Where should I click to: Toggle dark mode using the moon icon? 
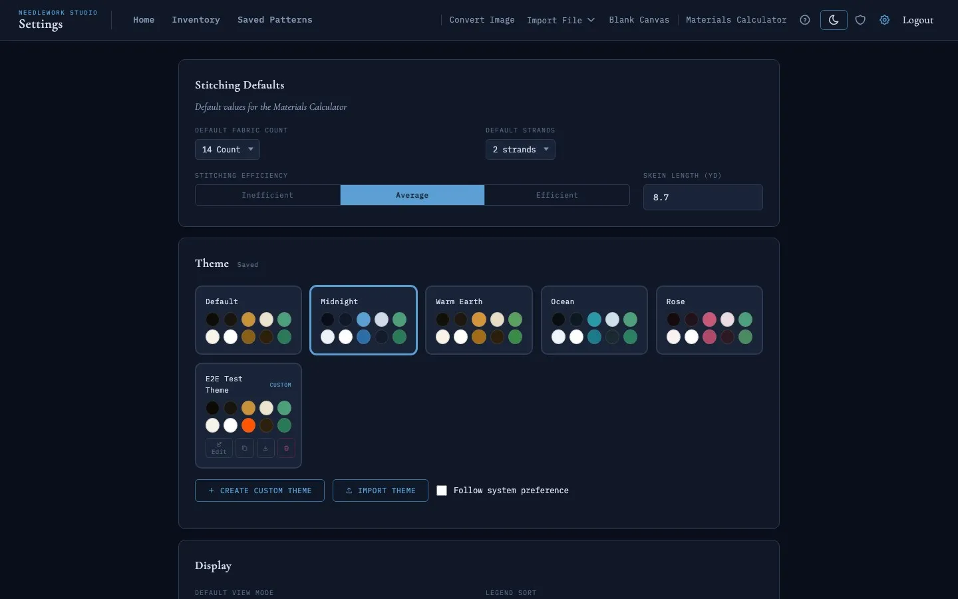[834, 20]
